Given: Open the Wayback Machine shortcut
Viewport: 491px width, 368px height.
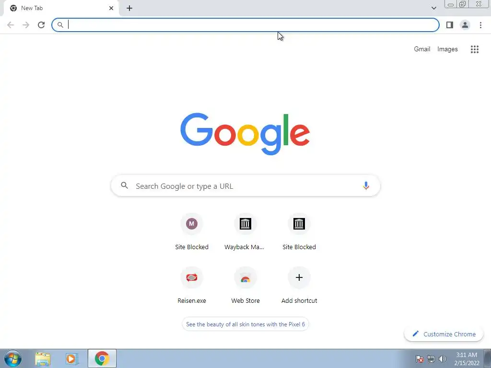Looking at the screenshot, I should pyautogui.click(x=245, y=231).
